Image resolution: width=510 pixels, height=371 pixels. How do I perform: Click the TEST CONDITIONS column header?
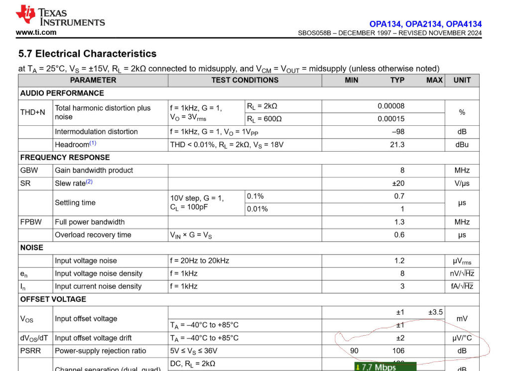245,80
